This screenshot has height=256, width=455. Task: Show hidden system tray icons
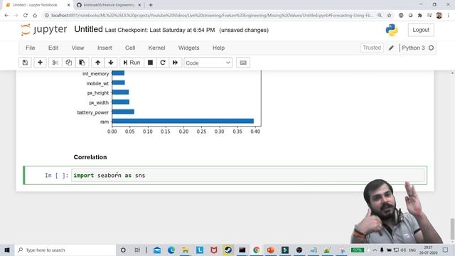pyautogui.click(x=375, y=250)
